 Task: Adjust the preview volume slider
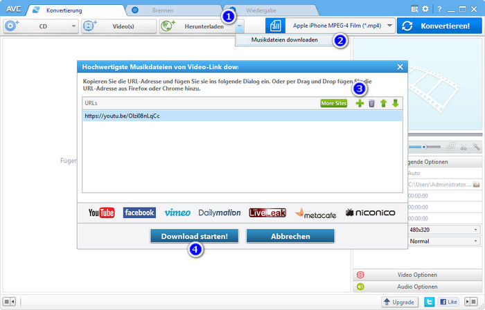pyautogui.click(x=425, y=147)
